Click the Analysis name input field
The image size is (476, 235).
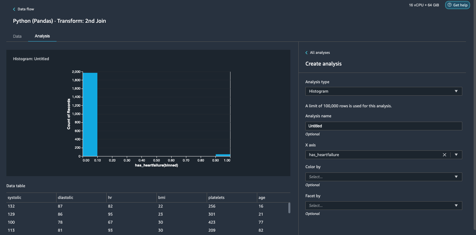pos(383,126)
